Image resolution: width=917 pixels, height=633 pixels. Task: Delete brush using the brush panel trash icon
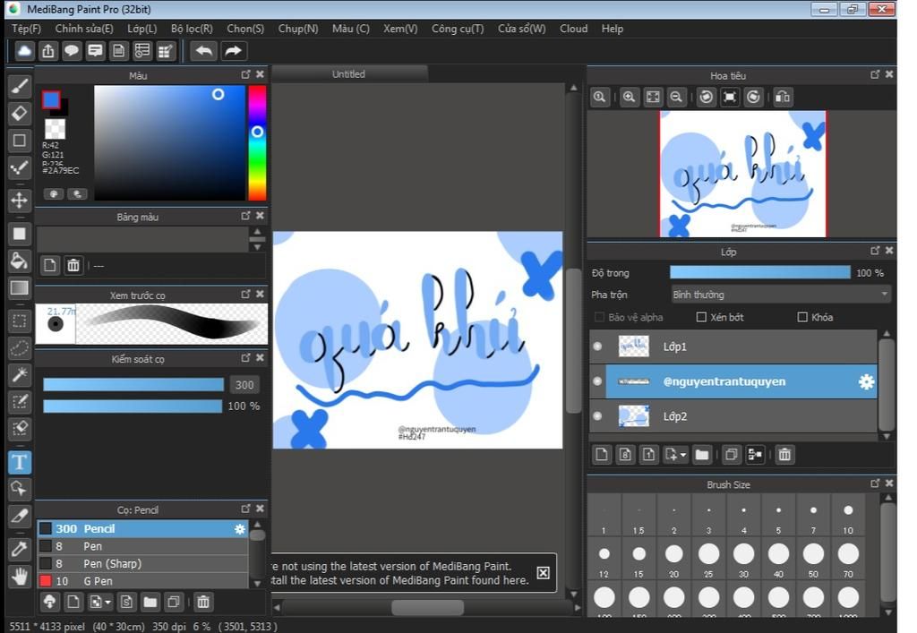pyautogui.click(x=203, y=602)
